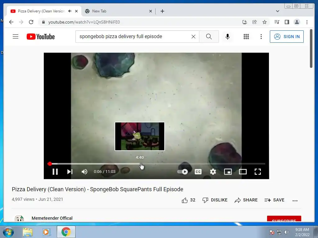
Task: Save video to a playlist
Action: [275, 200]
